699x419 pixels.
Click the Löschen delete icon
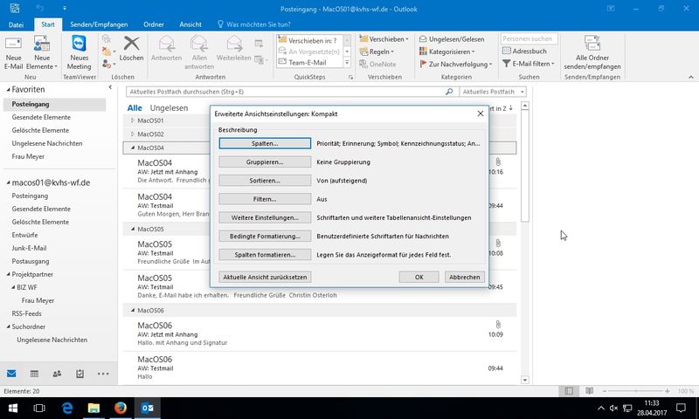(132, 45)
